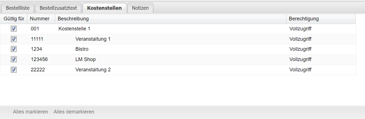Click the Alles markieren link
The height and width of the screenshot is (119, 365).
tap(31, 112)
